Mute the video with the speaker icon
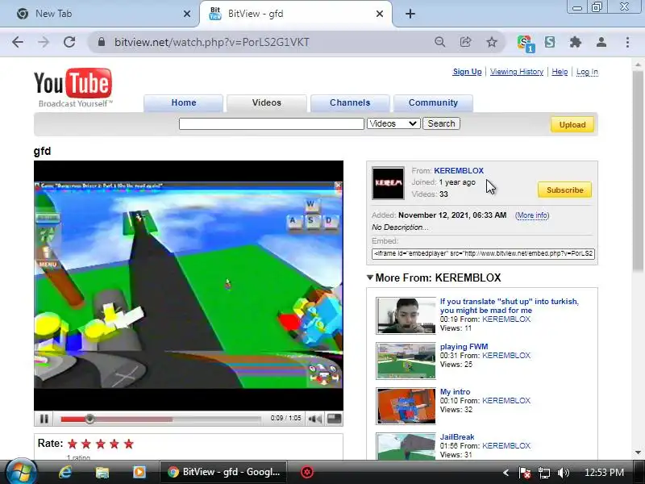The height and width of the screenshot is (484, 645). coord(315,419)
